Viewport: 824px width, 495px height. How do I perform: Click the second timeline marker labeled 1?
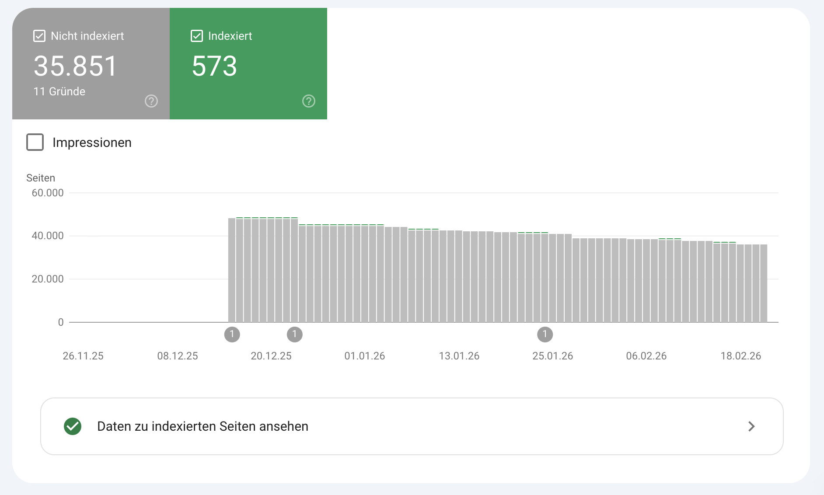pos(294,334)
